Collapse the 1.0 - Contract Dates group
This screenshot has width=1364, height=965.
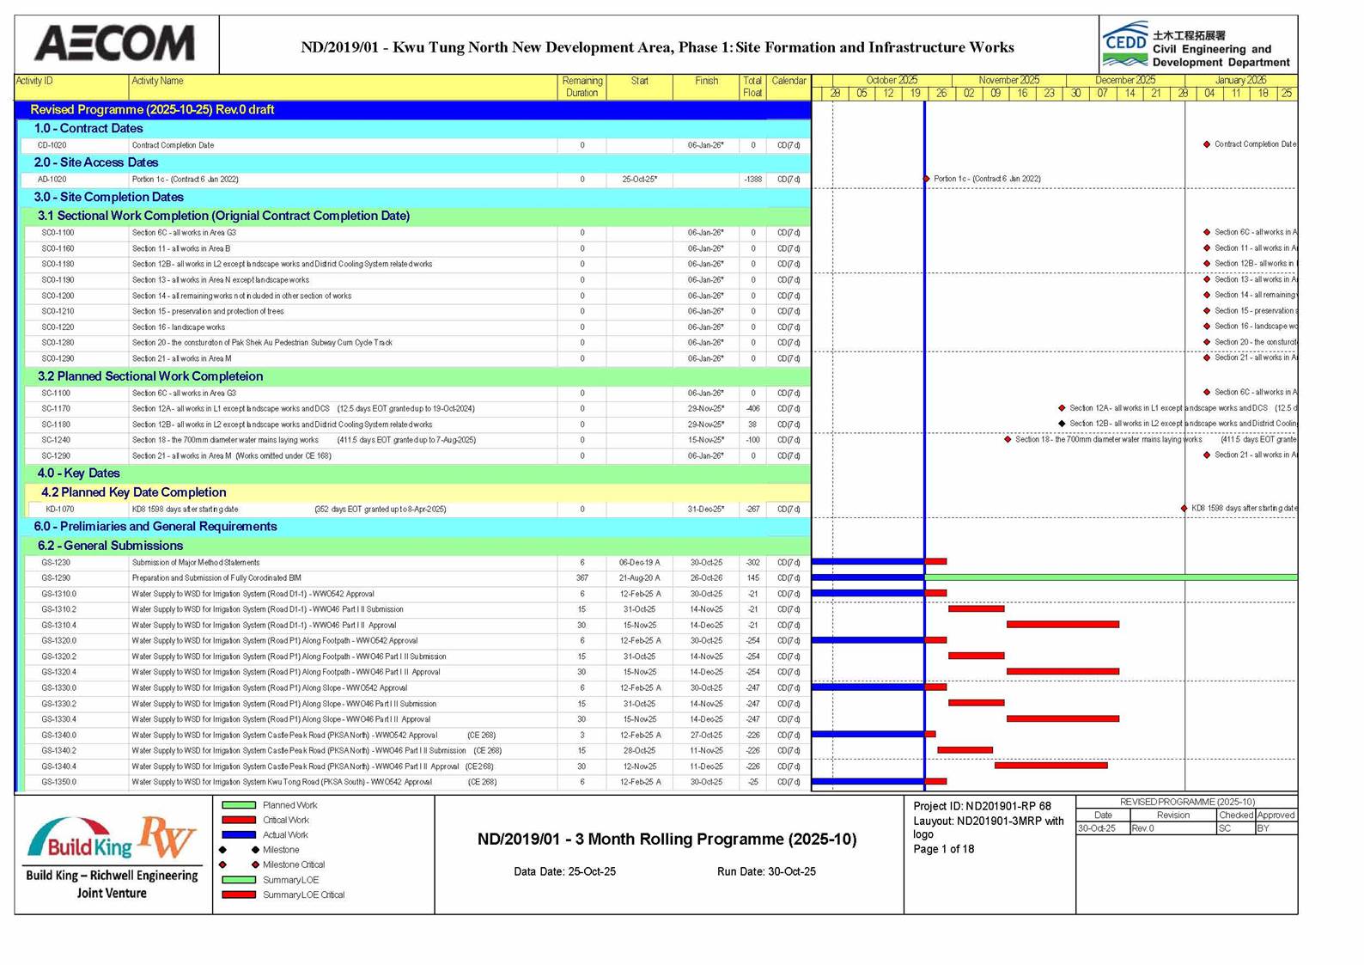[x=88, y=128]
